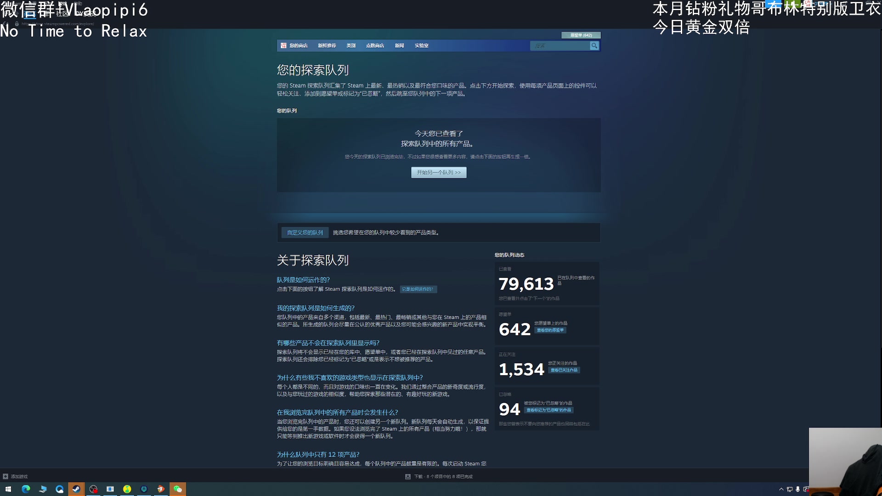Click 查看已关注作品 button under 1,534
This screenshot has width=882, height=496.
coord(564,370)
